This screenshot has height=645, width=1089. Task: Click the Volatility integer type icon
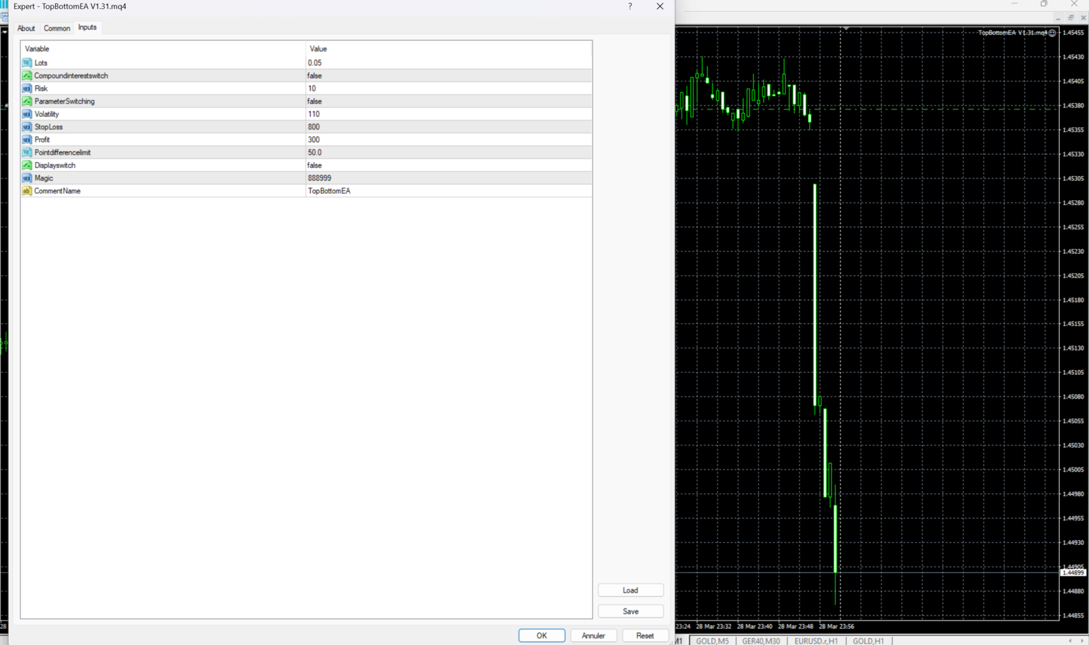click(27, 114)
